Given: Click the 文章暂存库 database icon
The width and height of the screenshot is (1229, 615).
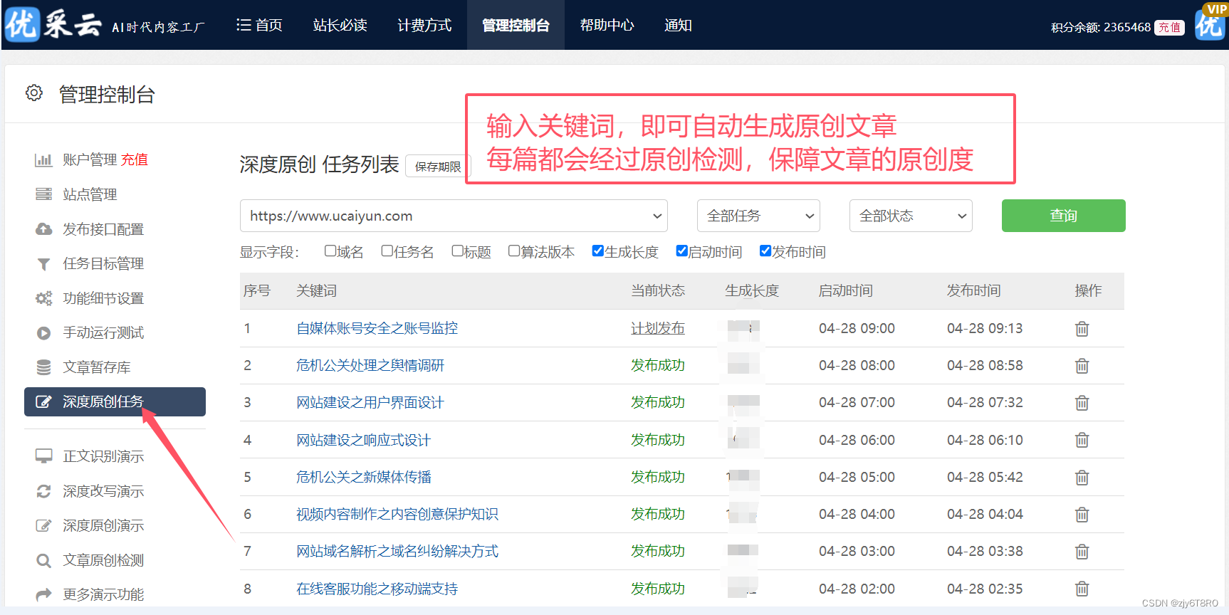Looking at the screenshot, I should (43, 367).
